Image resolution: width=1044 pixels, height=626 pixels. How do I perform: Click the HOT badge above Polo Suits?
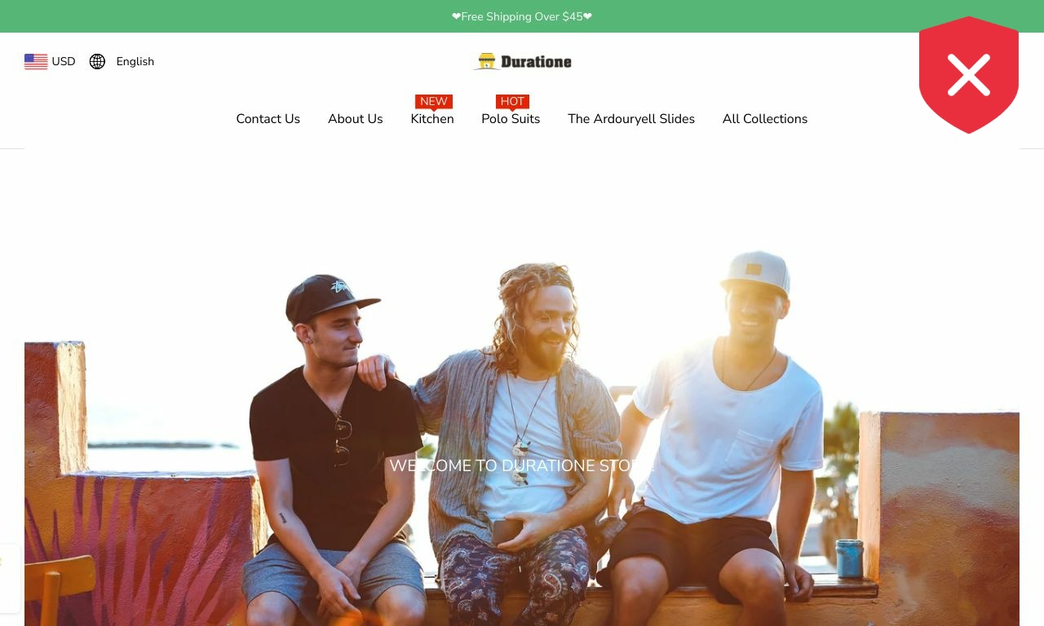512,102
